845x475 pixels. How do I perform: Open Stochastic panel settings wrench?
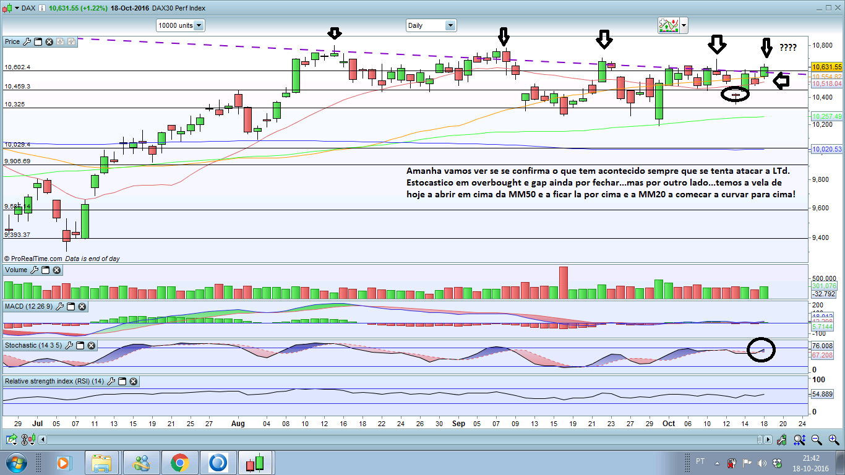point(69,345)
